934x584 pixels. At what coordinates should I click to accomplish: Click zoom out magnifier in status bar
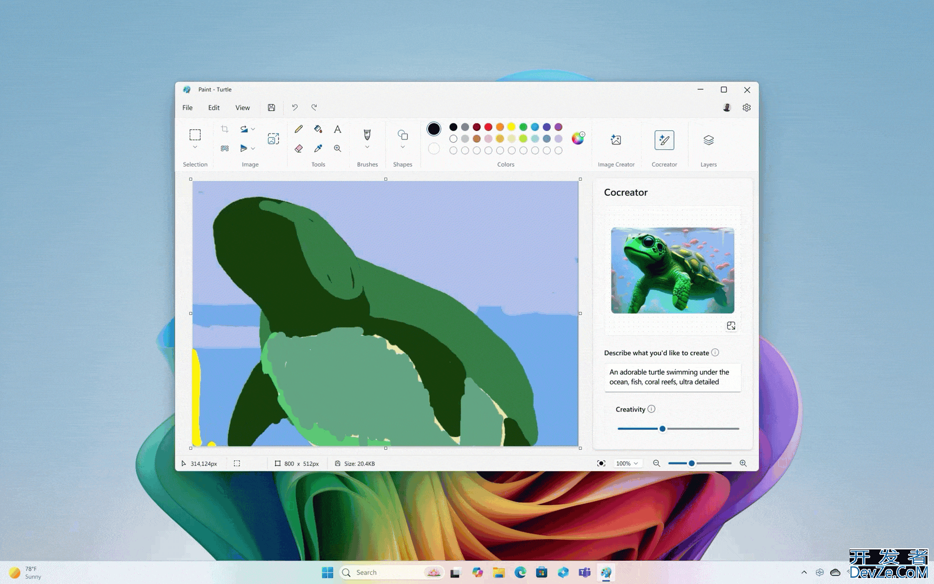point(657,463)
